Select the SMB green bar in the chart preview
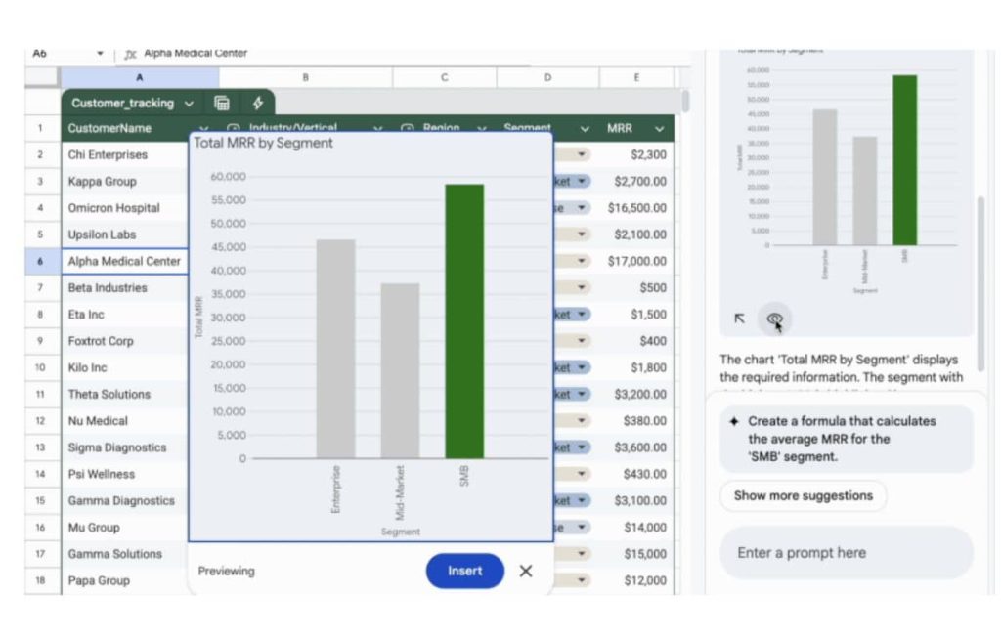Viewport: 1001px width, 638px height. click(463, 318)
